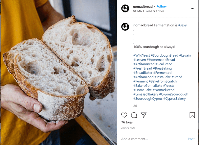
Task: Open the #sexy hashtag
Action: coord(182,25)
